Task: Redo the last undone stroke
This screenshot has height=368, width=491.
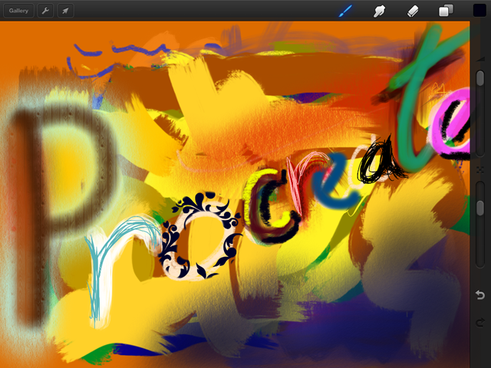Action: point(480,322)
